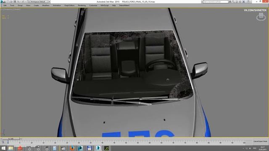Screen dimensions: 269x151
Task: Click frame 50 on the timeline ruler
Action: [126, 143]
